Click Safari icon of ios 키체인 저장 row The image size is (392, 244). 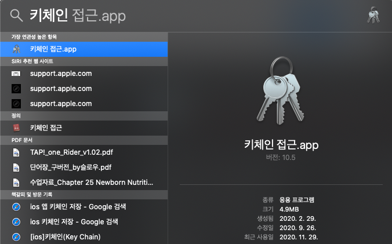pos(16,222)
